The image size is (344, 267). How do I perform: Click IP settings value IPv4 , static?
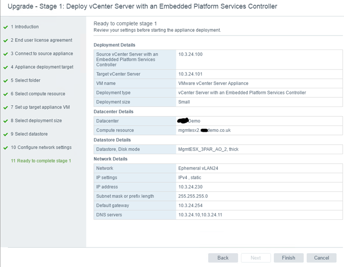click(x=190, y=177)
